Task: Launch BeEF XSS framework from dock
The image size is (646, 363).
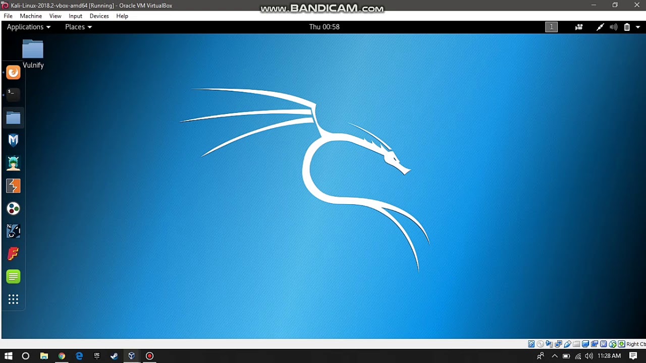Action: coord(13,231)
